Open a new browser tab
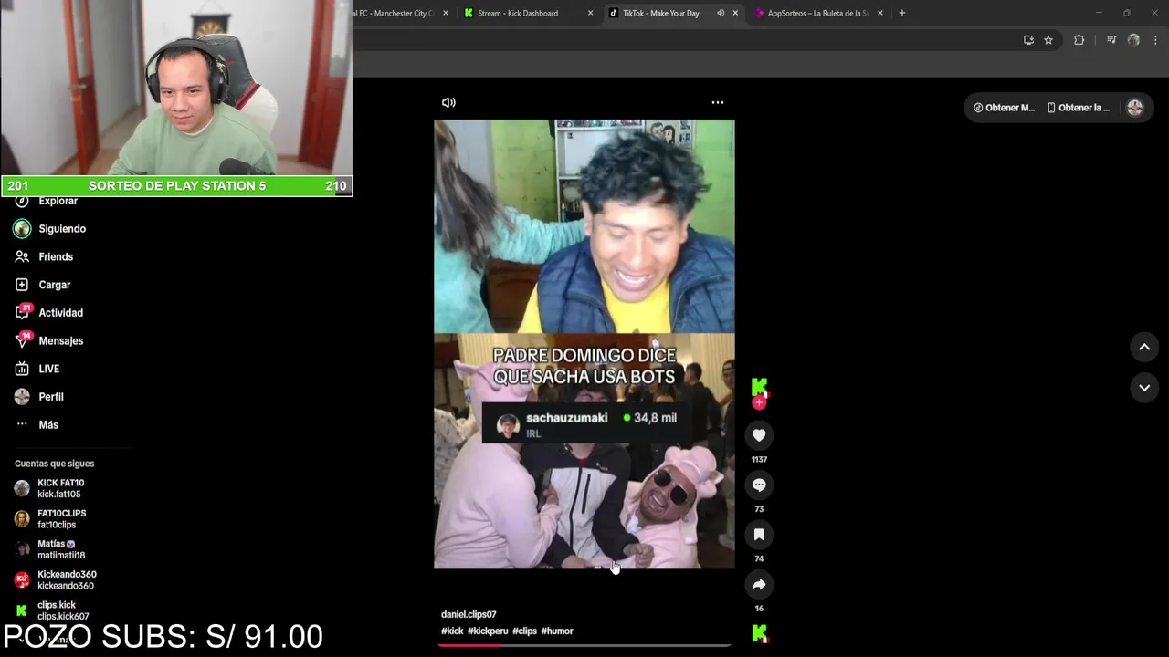 click(x=902, y=13)
